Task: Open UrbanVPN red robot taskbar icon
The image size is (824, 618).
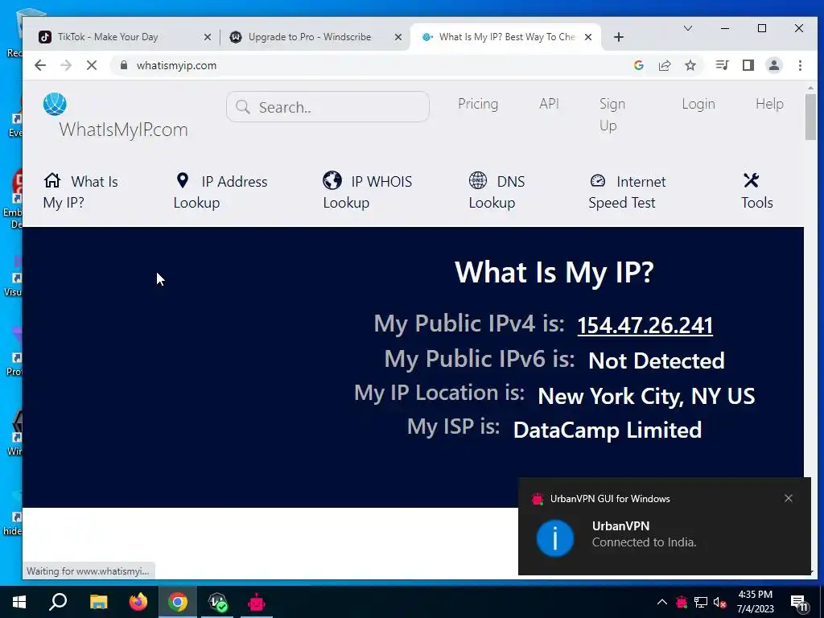Action: (257, 602)
